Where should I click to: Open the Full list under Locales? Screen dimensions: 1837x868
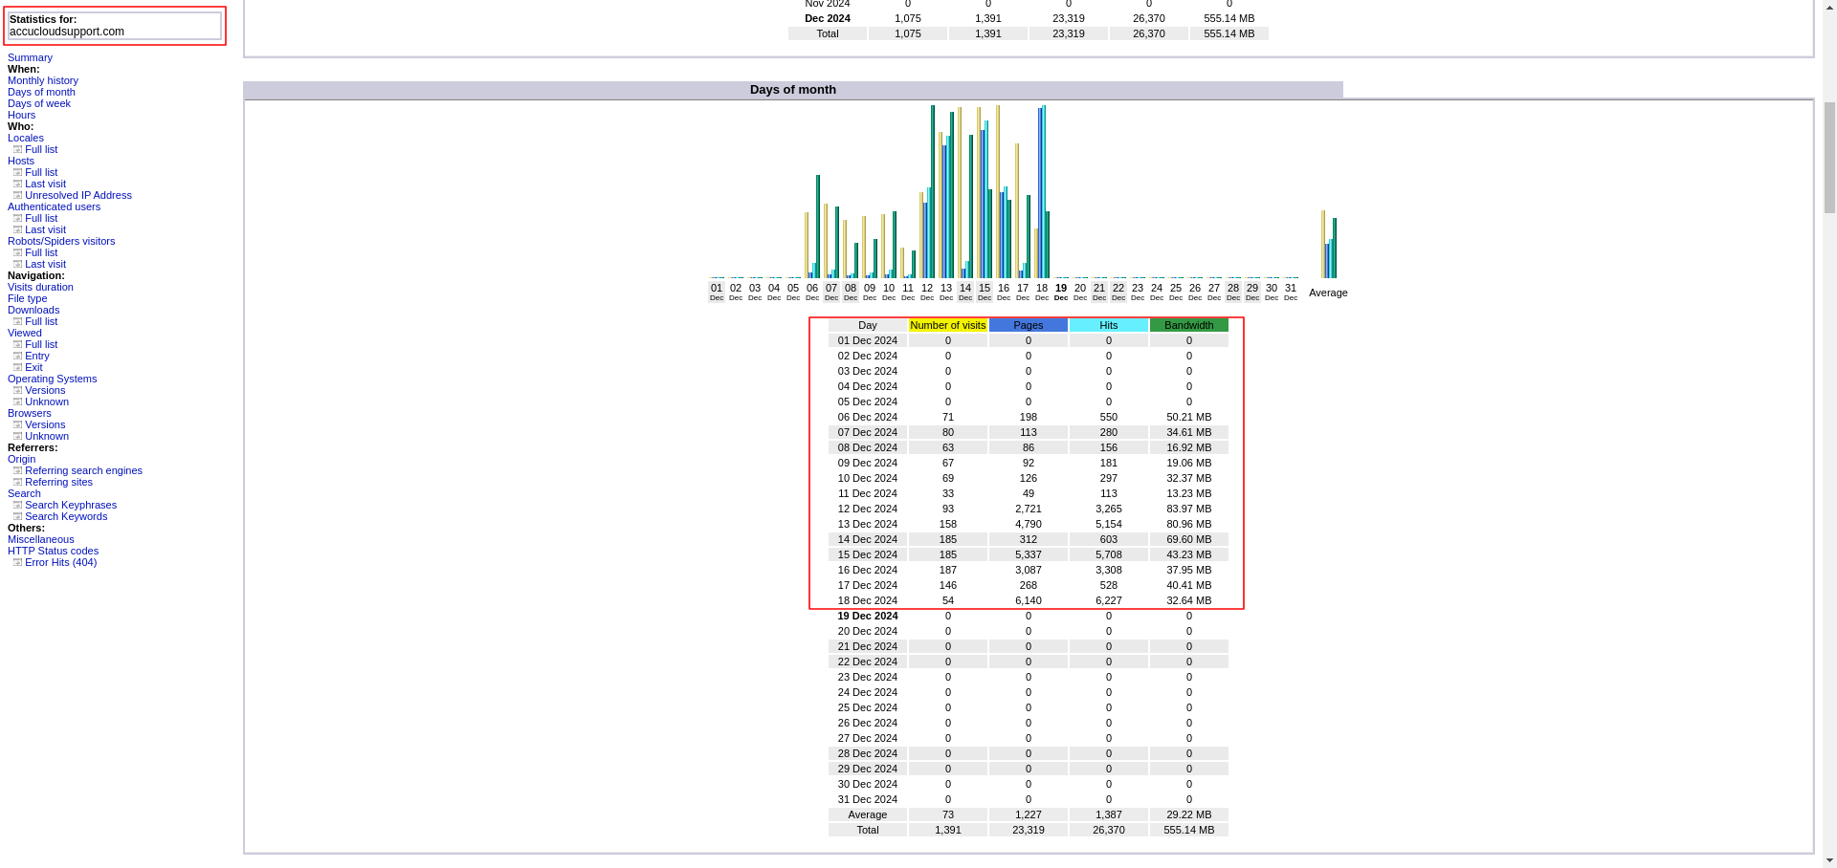pyautogui.click(x=41, y=149)
